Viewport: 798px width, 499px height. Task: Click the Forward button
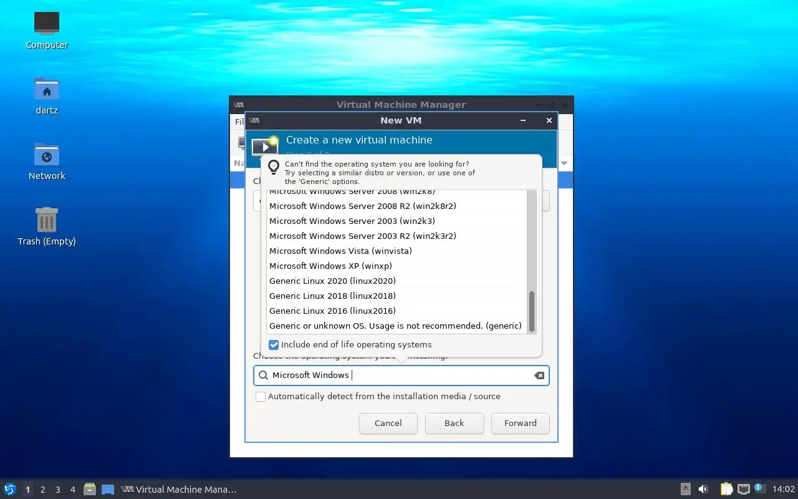coord(520,423)
